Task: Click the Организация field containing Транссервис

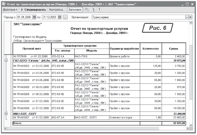Action: 137,17
